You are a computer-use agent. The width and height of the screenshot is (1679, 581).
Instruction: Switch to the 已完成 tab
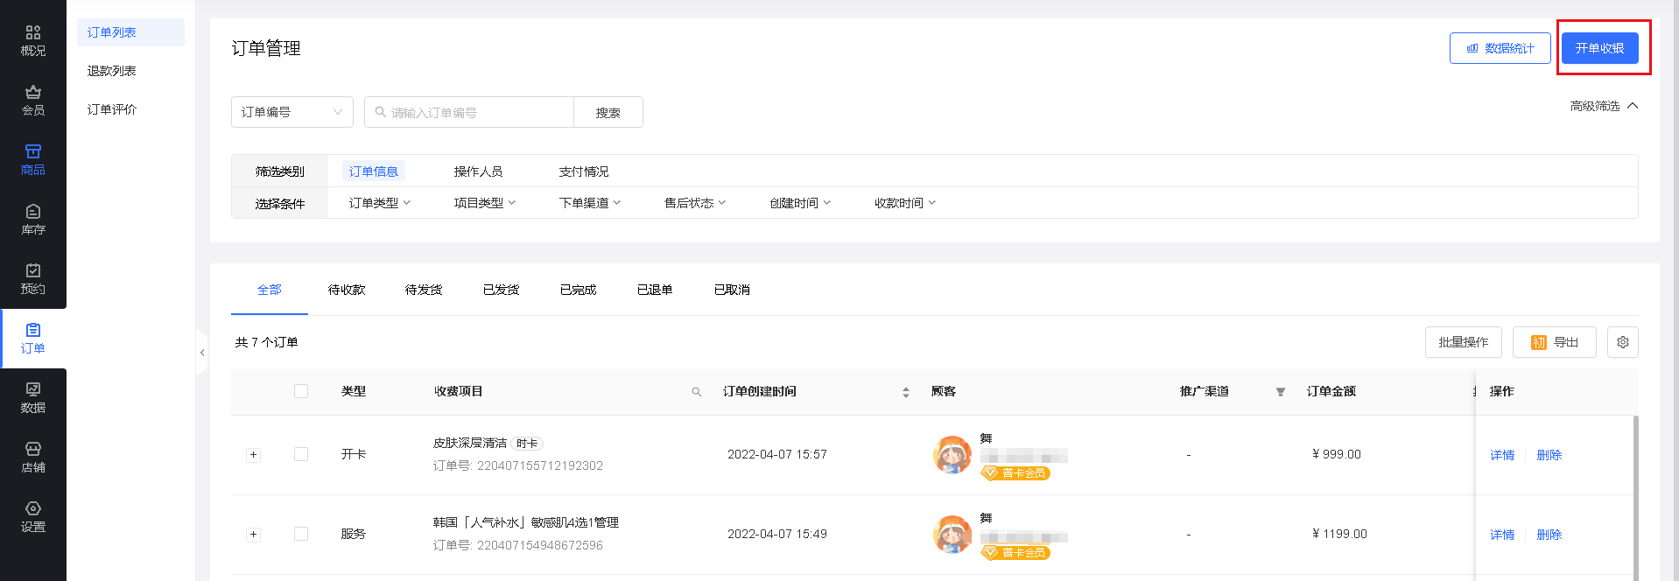[x=578, y=290]
